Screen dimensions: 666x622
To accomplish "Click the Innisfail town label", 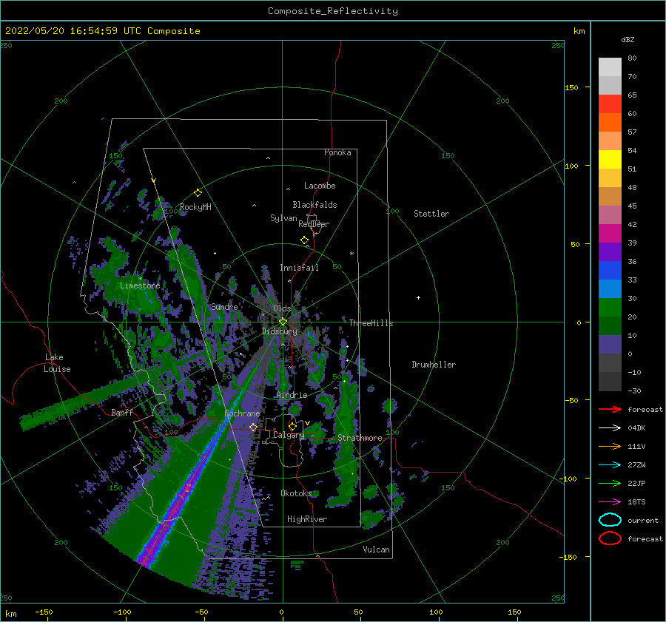I will [x=299, y=268].
